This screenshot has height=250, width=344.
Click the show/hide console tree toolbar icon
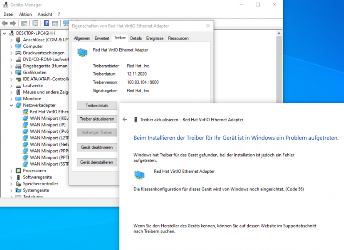24,23
